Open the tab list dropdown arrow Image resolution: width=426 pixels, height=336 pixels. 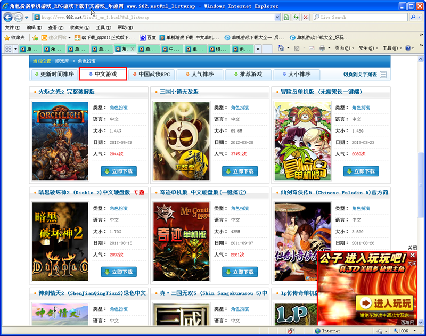click(15, 49)
